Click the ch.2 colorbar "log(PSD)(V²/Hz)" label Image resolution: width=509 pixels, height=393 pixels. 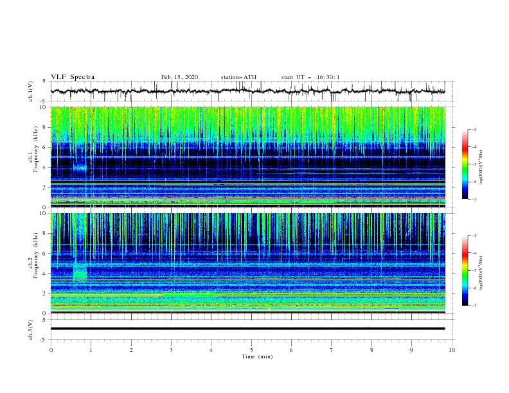pos(481,273)
